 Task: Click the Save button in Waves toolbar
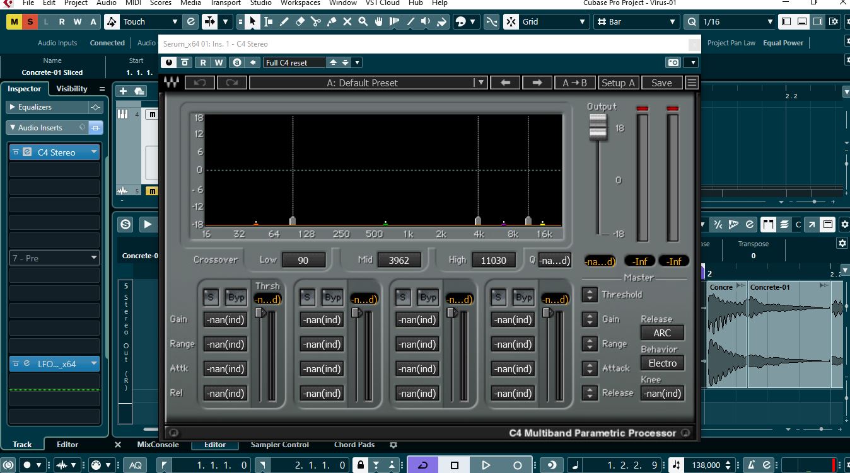point(661,83)
